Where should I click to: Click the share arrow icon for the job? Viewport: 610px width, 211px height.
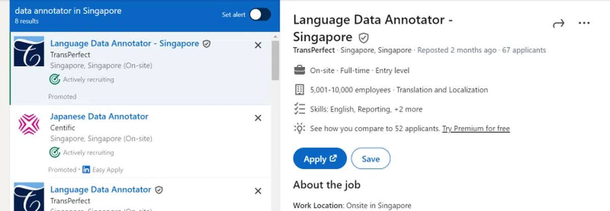559,24
